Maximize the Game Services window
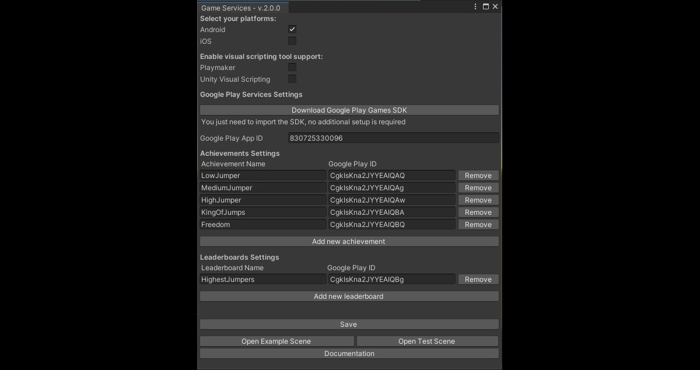This screenshot has height=370, width=700. pyautogui.click(x=485, y=7)
